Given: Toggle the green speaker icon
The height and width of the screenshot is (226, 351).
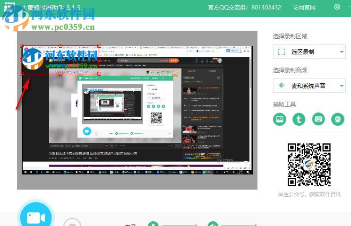Looking at the screenshot, I should pos(213,223).
